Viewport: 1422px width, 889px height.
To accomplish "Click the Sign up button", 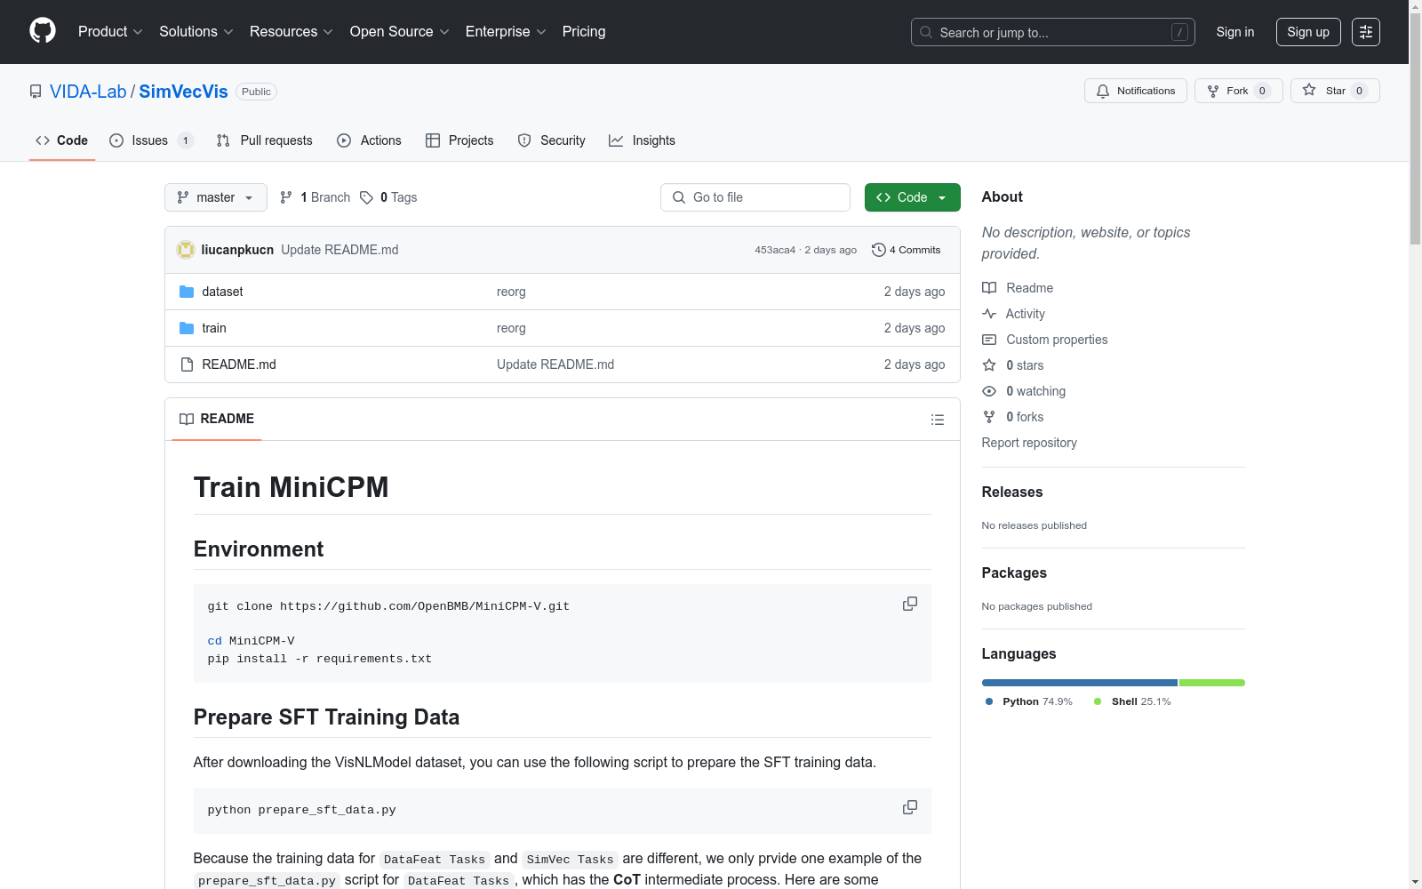I will [1308, 32].
